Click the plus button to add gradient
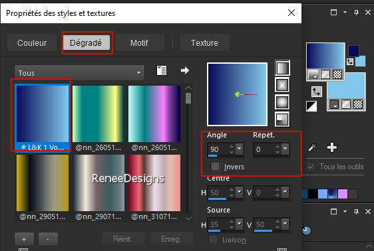374x251 pixels. click(x=24, y=239)
